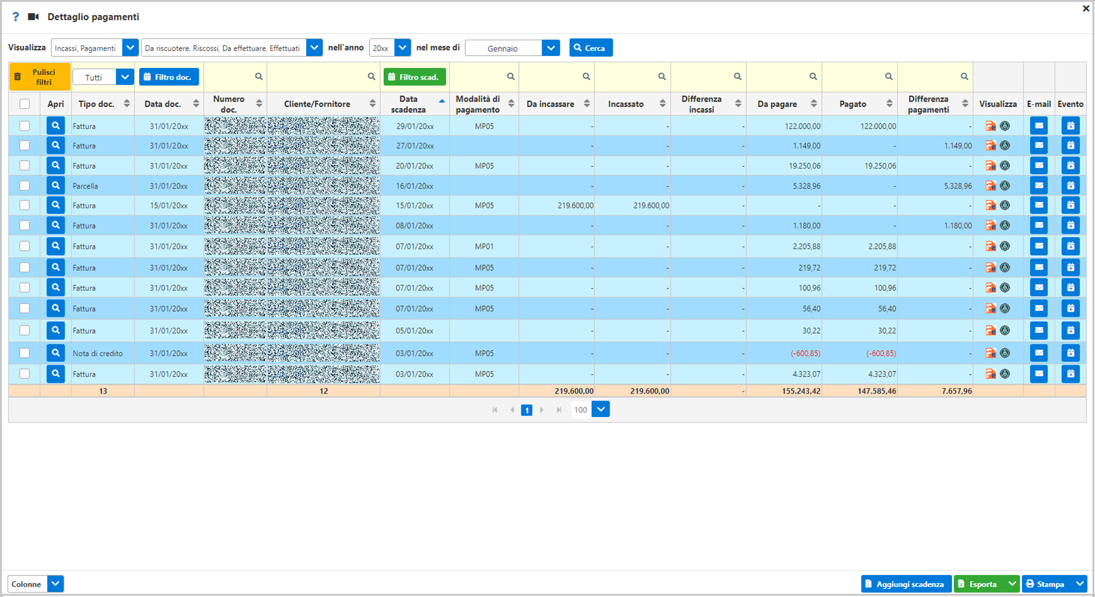
Task: Open the year 20xx dropdown
Action: click(402, 48)
